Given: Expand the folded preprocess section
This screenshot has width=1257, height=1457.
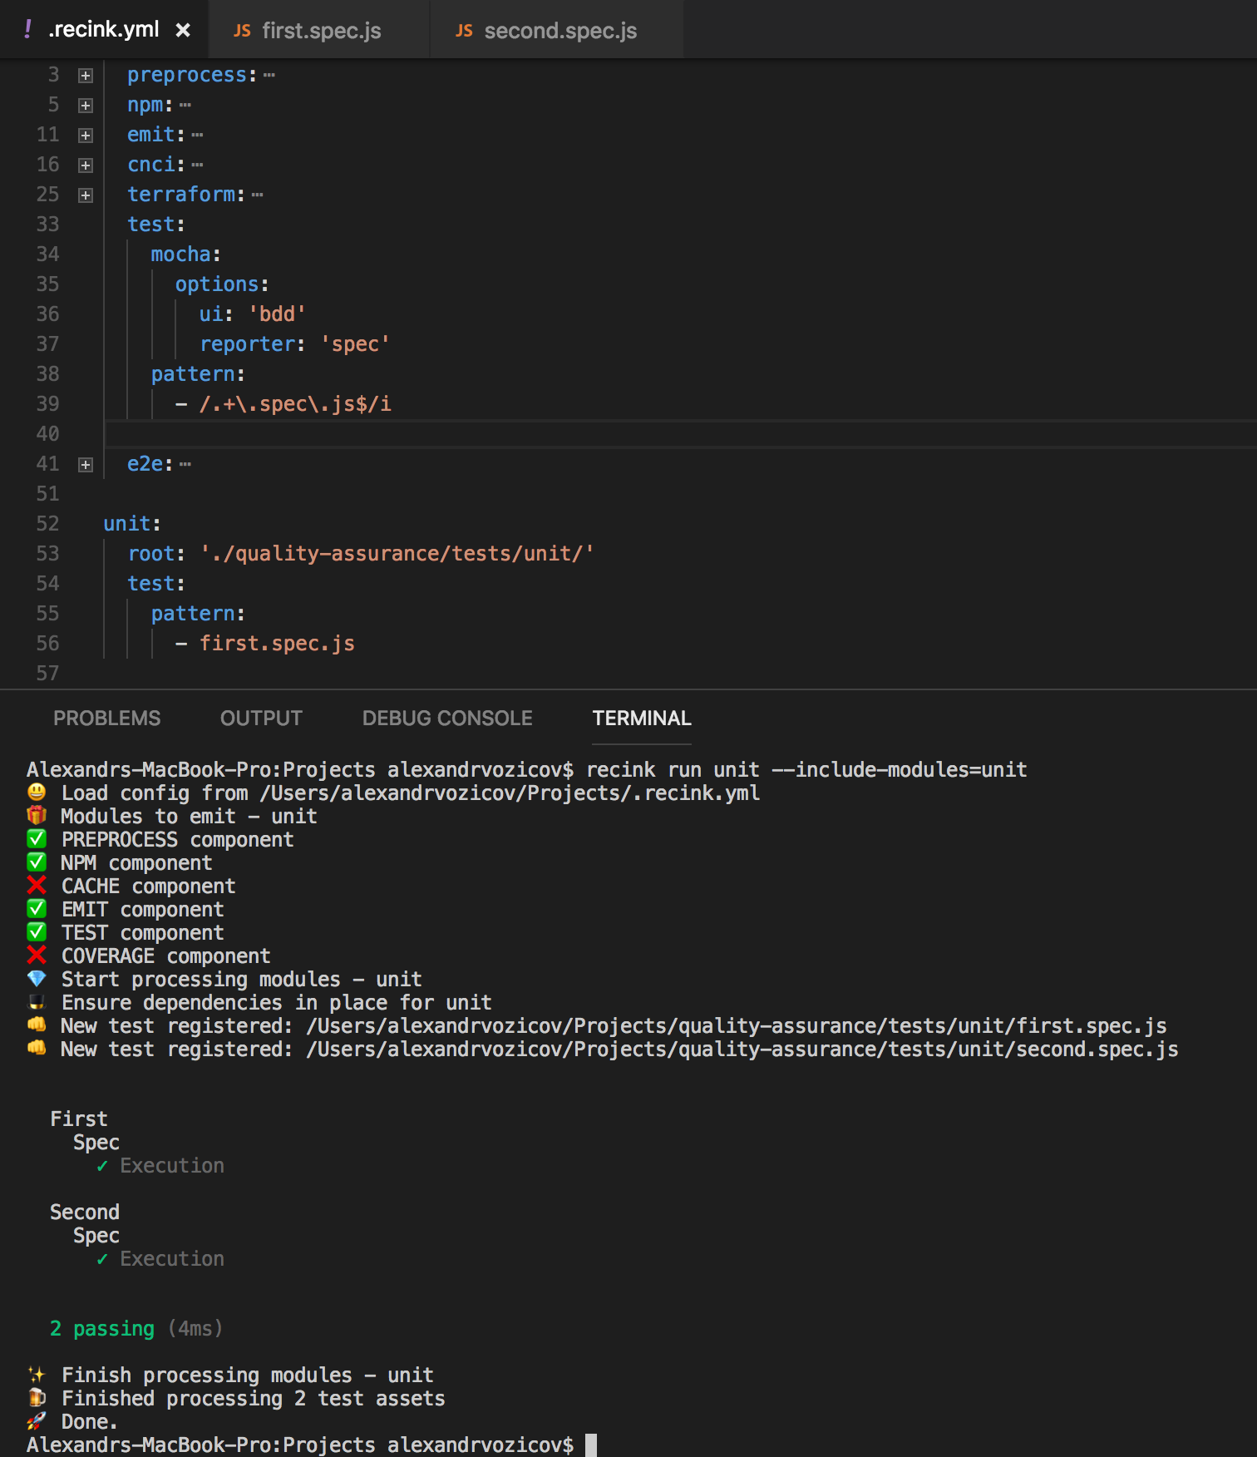Looking at the screenshot, I should 86,76.
